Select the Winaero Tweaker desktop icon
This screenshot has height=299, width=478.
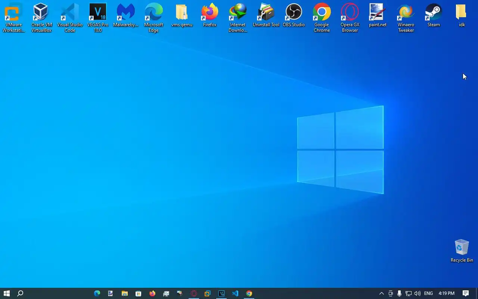coord(406,18)
